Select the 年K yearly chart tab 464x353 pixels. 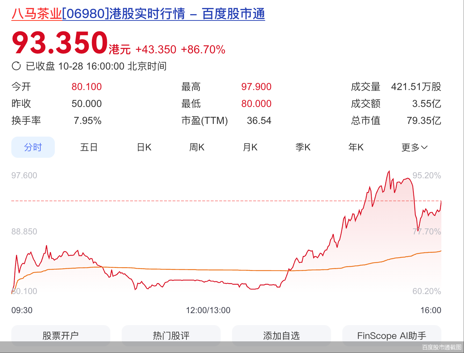pos(356,147)
